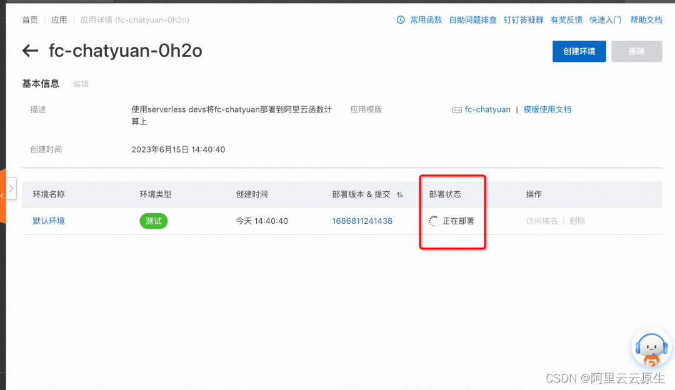Click 自助问题排查 in the header
The width and height of the screenshot is (675, 390).
472,19
